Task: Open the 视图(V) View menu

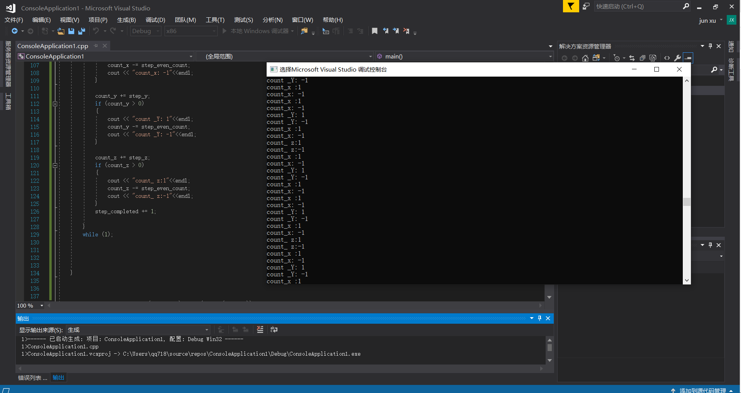Action: pos(69,20)
